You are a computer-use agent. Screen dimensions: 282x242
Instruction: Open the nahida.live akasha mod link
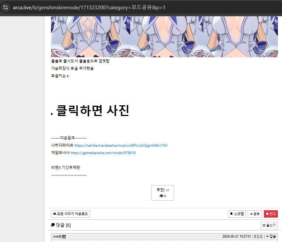tap(121, 146)
